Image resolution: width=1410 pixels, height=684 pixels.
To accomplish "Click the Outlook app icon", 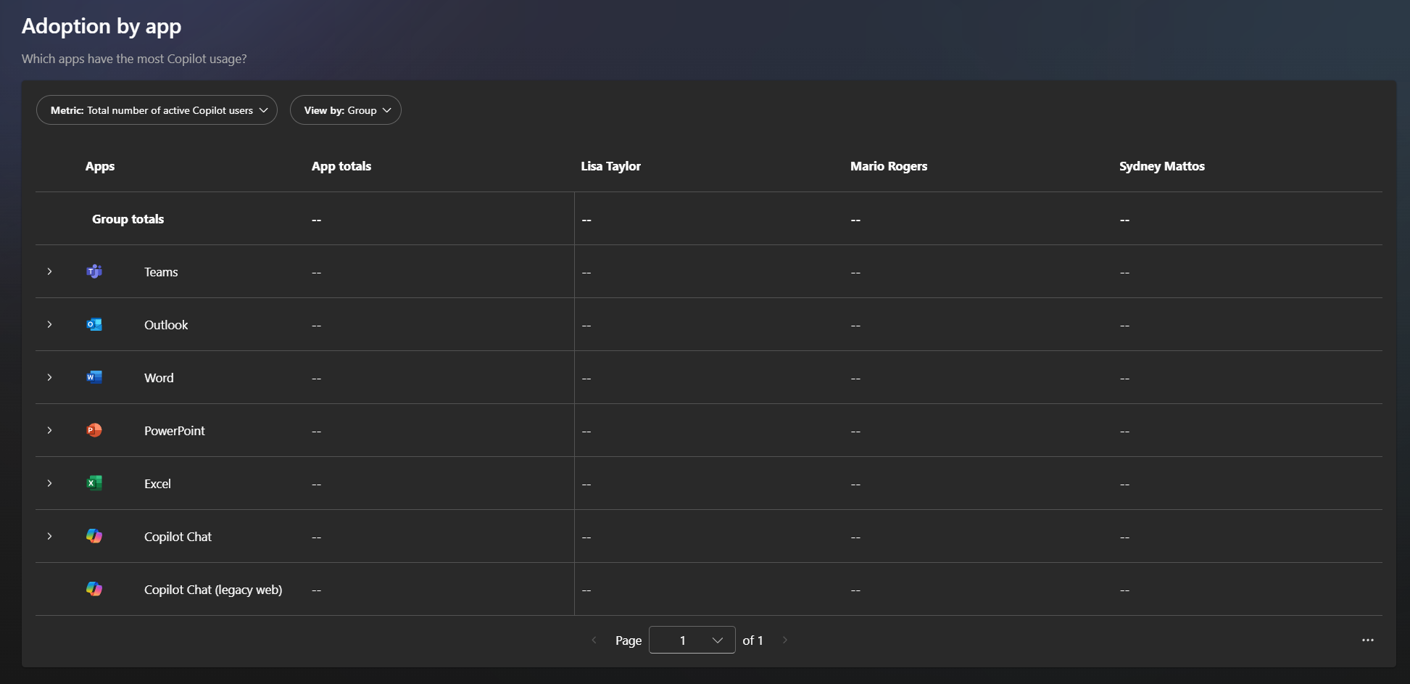I will 94,324.
